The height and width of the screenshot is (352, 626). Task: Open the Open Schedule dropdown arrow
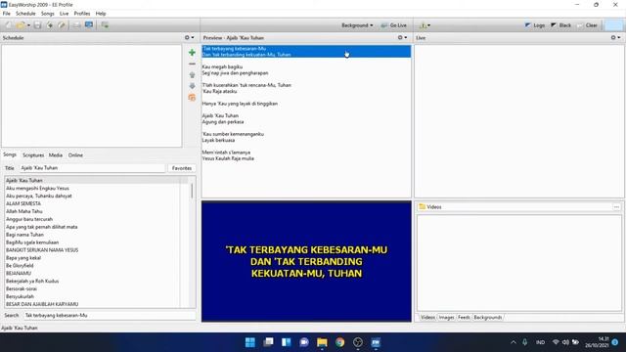[28, 25]
